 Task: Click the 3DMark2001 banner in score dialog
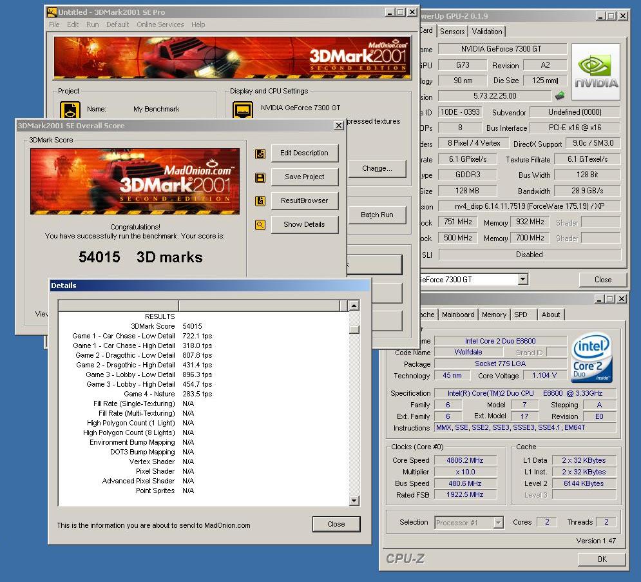[135, 181]
